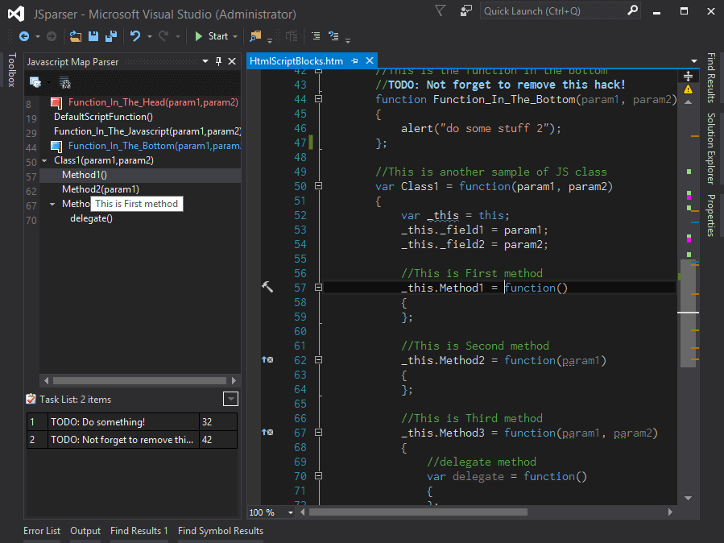Open the Find Results 1 tab
Viewport: 724px width, 543px height.
(x=139, y=531)
